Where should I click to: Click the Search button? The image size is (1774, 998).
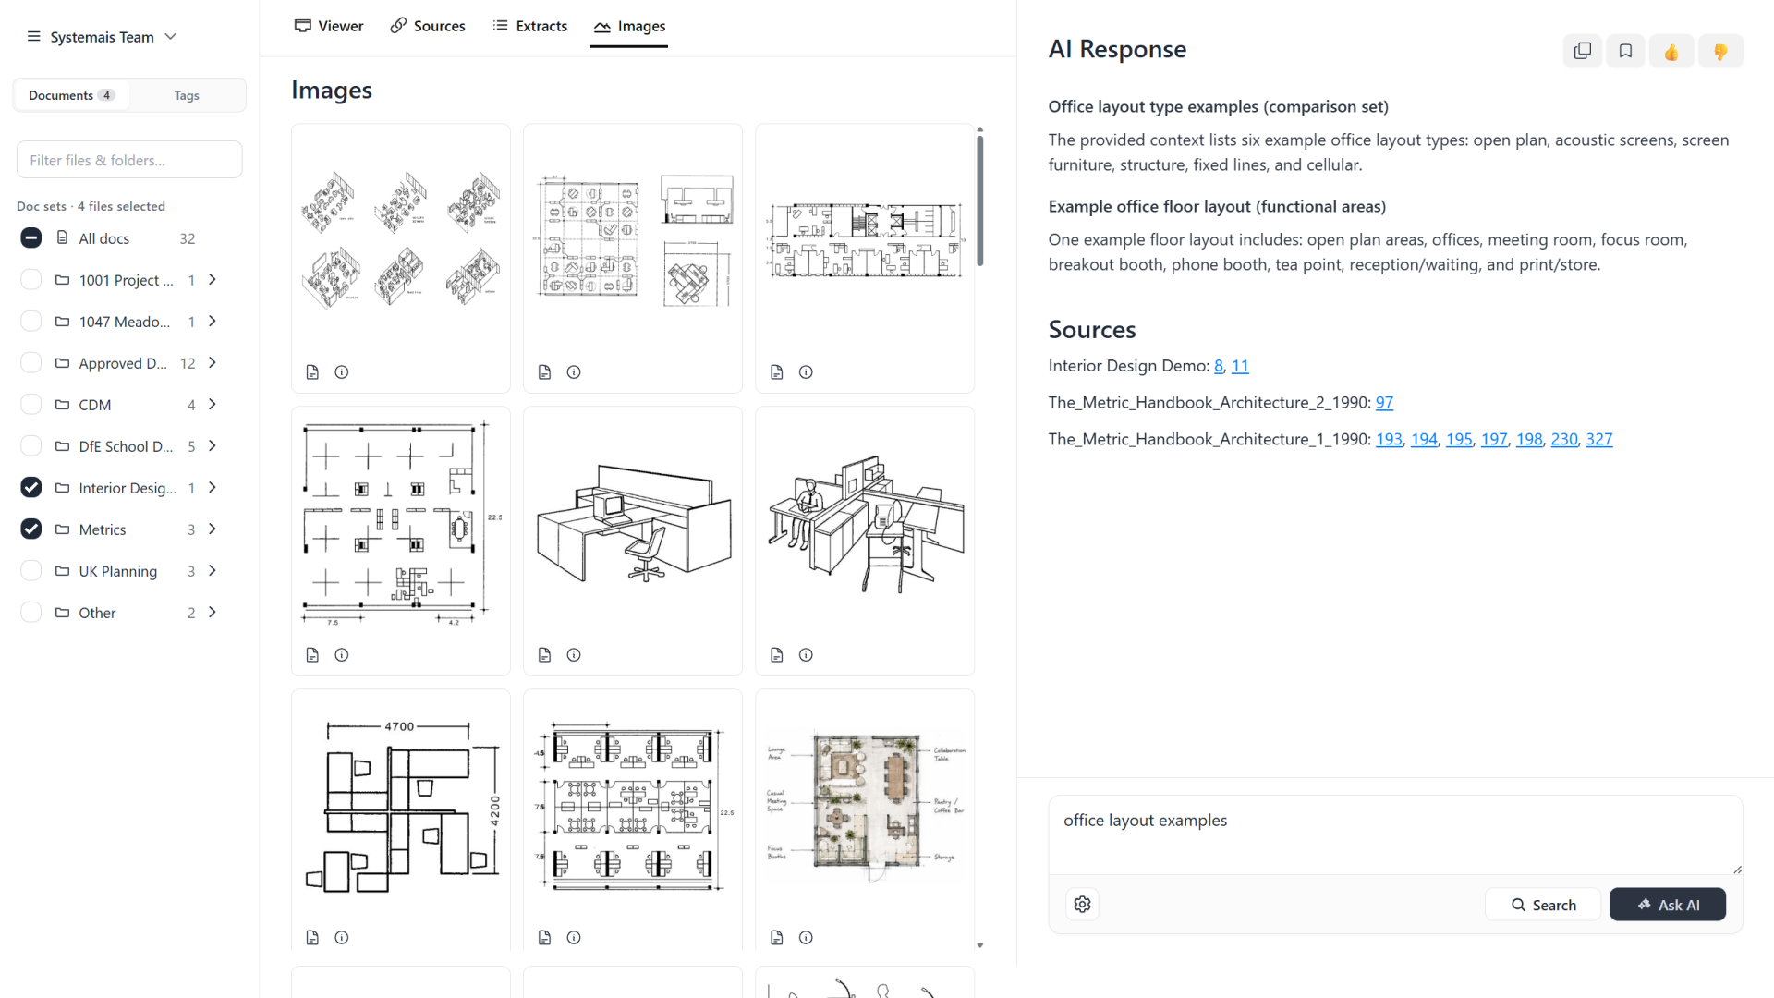pos(1543,905)
